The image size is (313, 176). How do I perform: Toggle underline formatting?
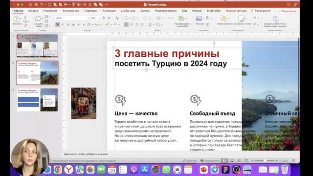click(x=68, y=24)
